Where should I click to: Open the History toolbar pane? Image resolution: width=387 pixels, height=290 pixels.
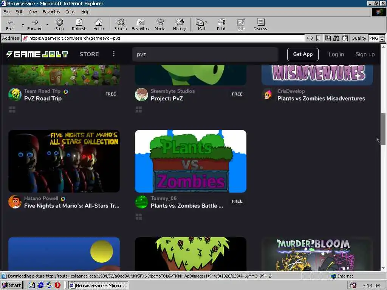coord(180,25)
